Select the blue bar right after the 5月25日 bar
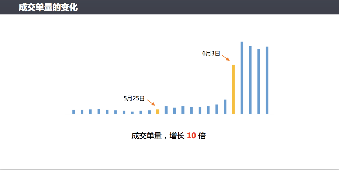The image size is (339, 170). tap(166, 110)
